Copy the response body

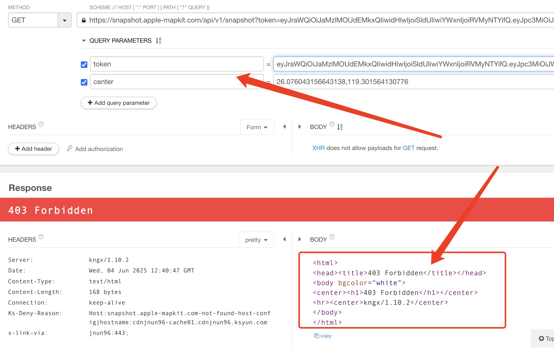point(323,336)
